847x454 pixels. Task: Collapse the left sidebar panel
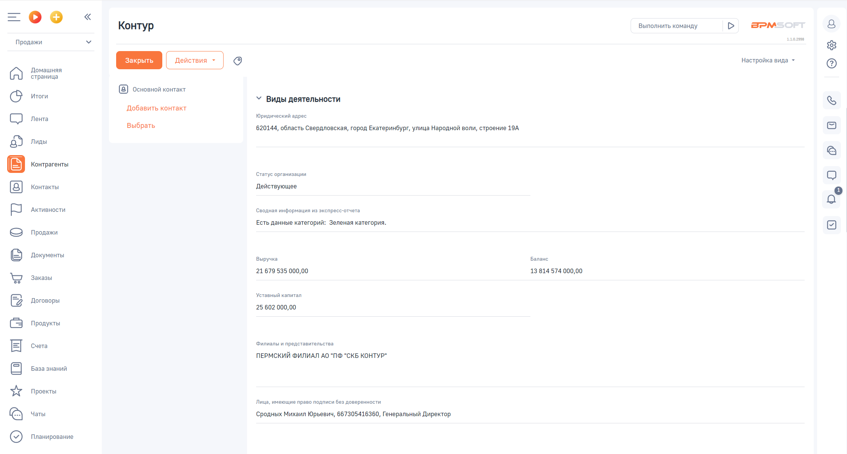[x=88, y=17]
